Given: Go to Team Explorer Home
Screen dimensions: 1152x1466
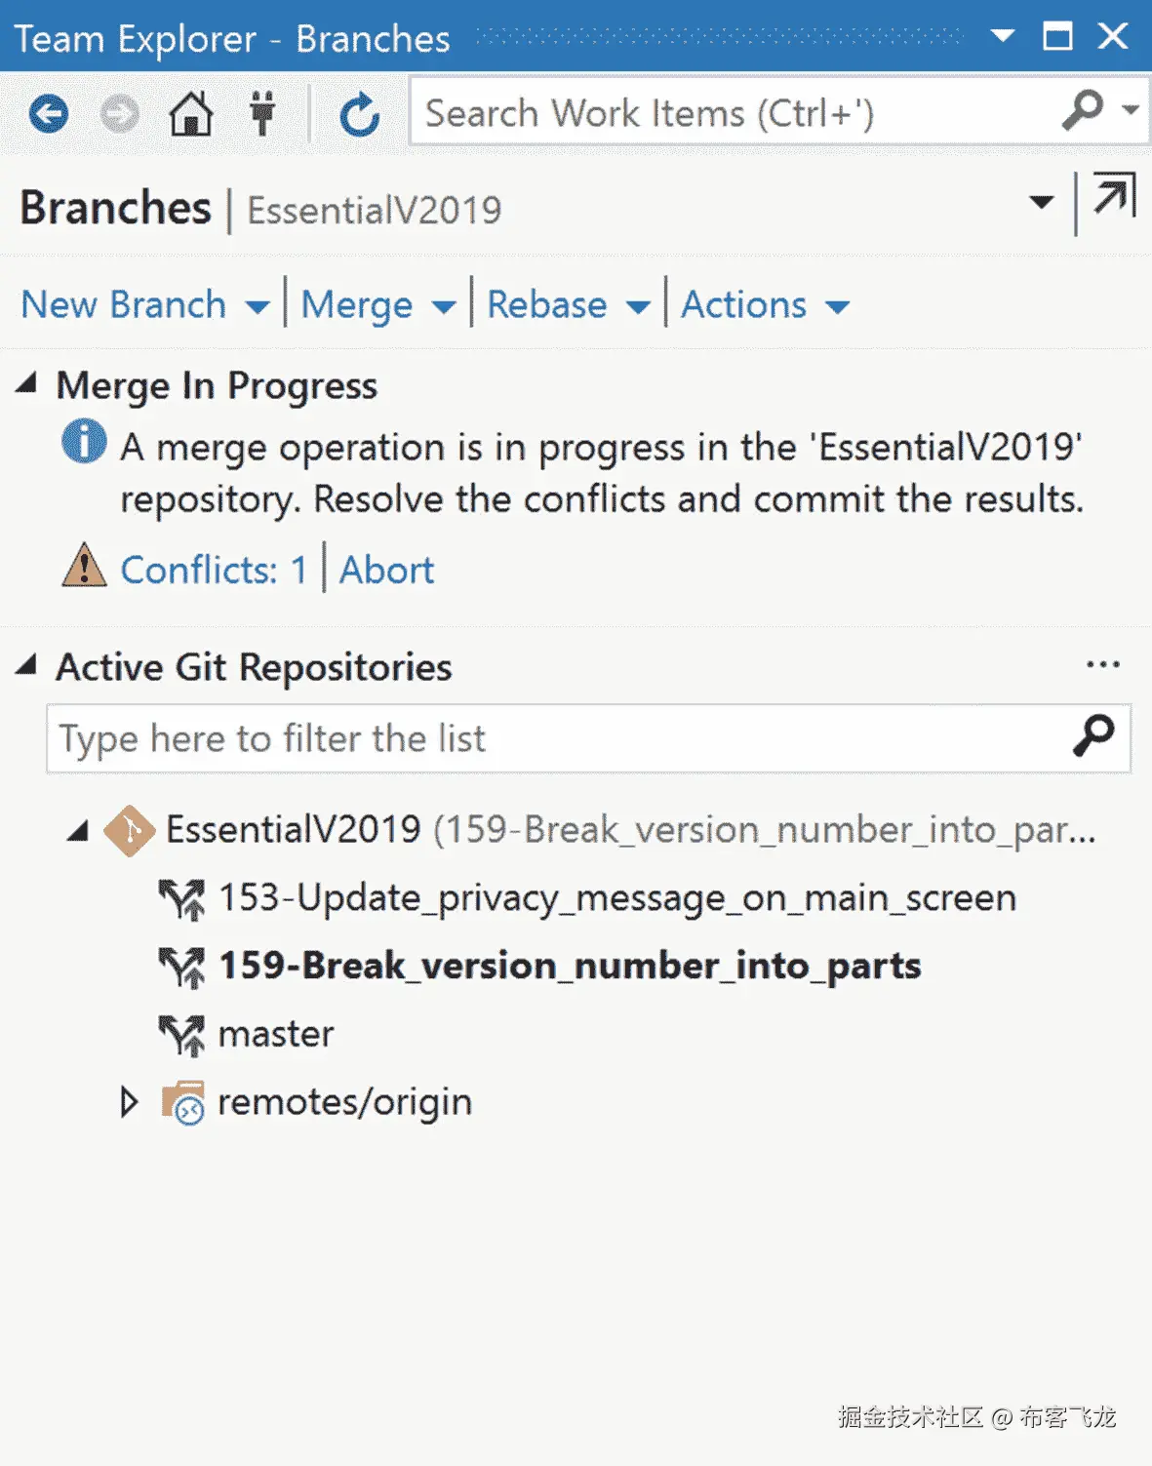Looking at the screenshot, I should [191, 114].
